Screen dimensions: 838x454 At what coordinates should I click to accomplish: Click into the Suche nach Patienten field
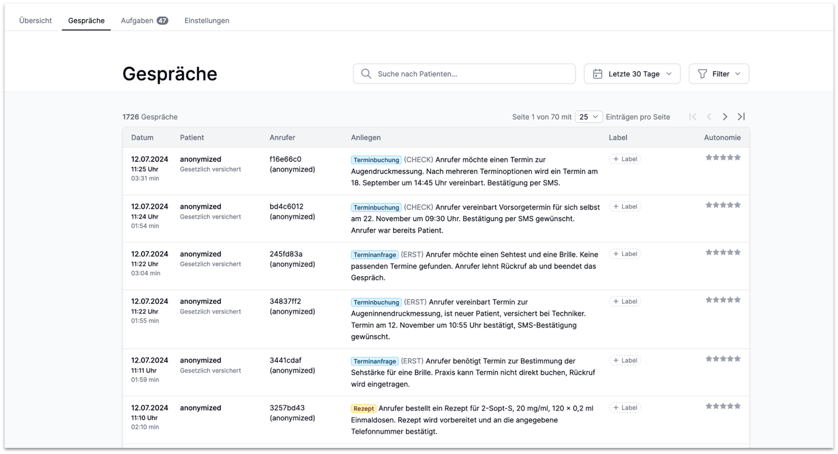[x=464, y=74]
